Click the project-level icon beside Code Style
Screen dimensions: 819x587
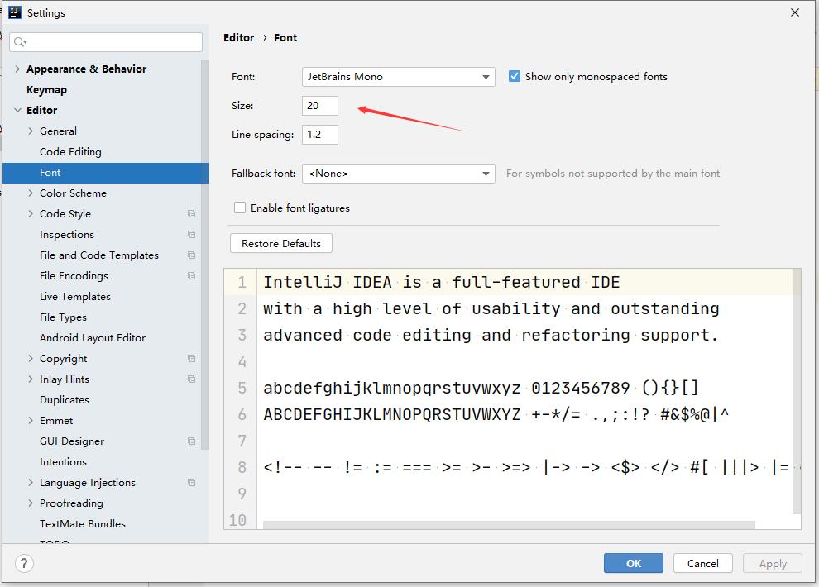(192, 214)
